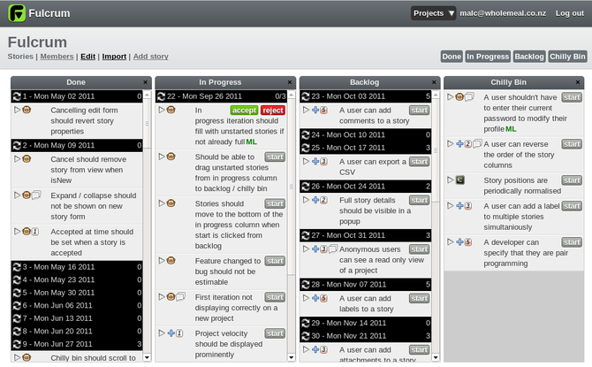Expand the 'Story positions are periodically normalised' story
This screenshot has height=367, width=592.
point(450,180)
